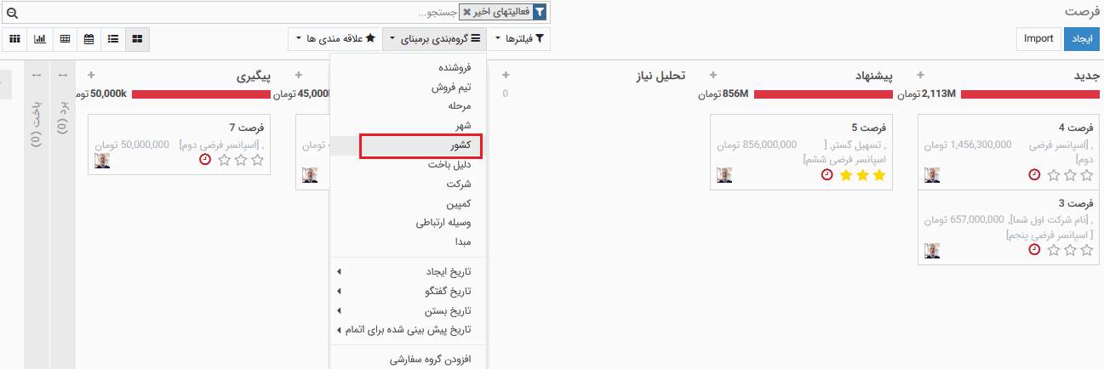Expand the تاریخ ایجاد date submenu
Screen dimensions: 1104x369
[407, 271]
